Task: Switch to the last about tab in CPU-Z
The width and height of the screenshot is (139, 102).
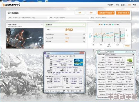Action: tap(73, 56)
